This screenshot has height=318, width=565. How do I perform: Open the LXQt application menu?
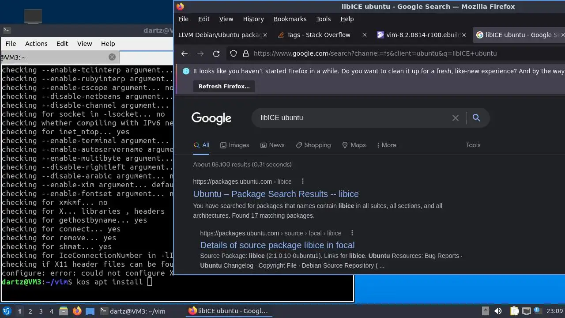[7, 311]
